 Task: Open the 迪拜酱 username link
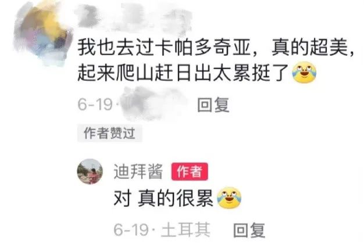[138, 171]
